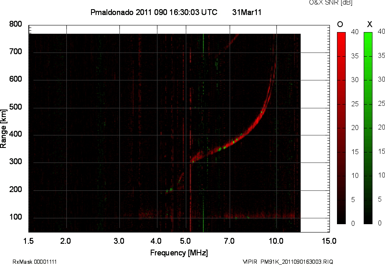This screenshot has width=385, height=265.
Task: Click the X label above green bar
Action: pyautogui.click(x=370, y=24)
